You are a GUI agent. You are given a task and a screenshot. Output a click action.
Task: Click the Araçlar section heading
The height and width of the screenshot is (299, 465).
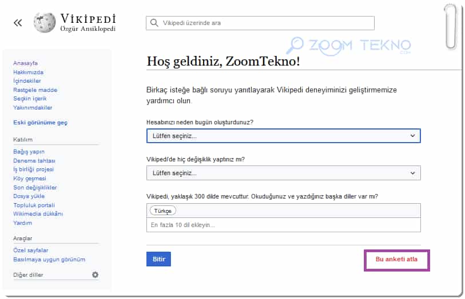click(22, 239)
